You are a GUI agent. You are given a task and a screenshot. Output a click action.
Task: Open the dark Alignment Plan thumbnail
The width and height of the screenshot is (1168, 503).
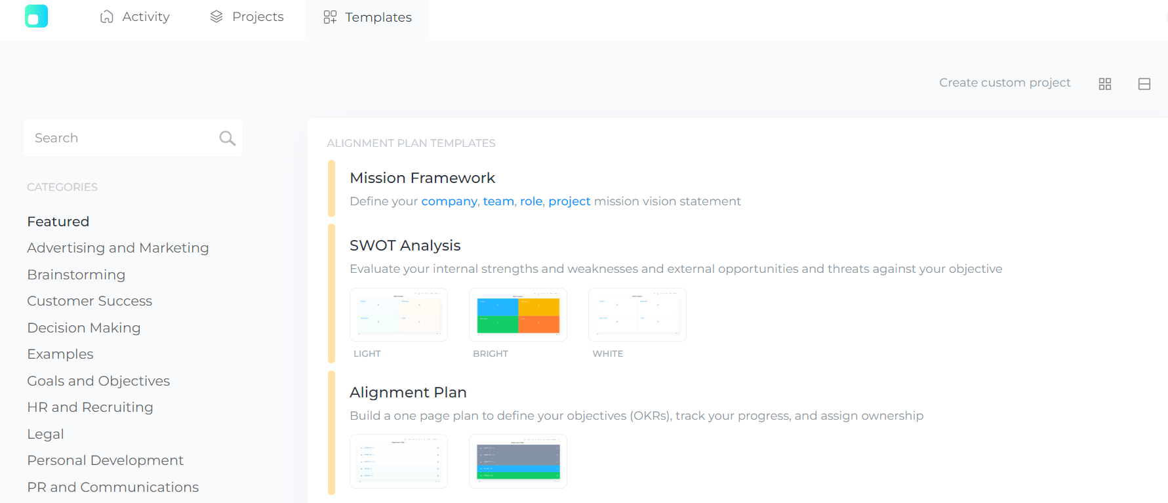coord(517,461)
